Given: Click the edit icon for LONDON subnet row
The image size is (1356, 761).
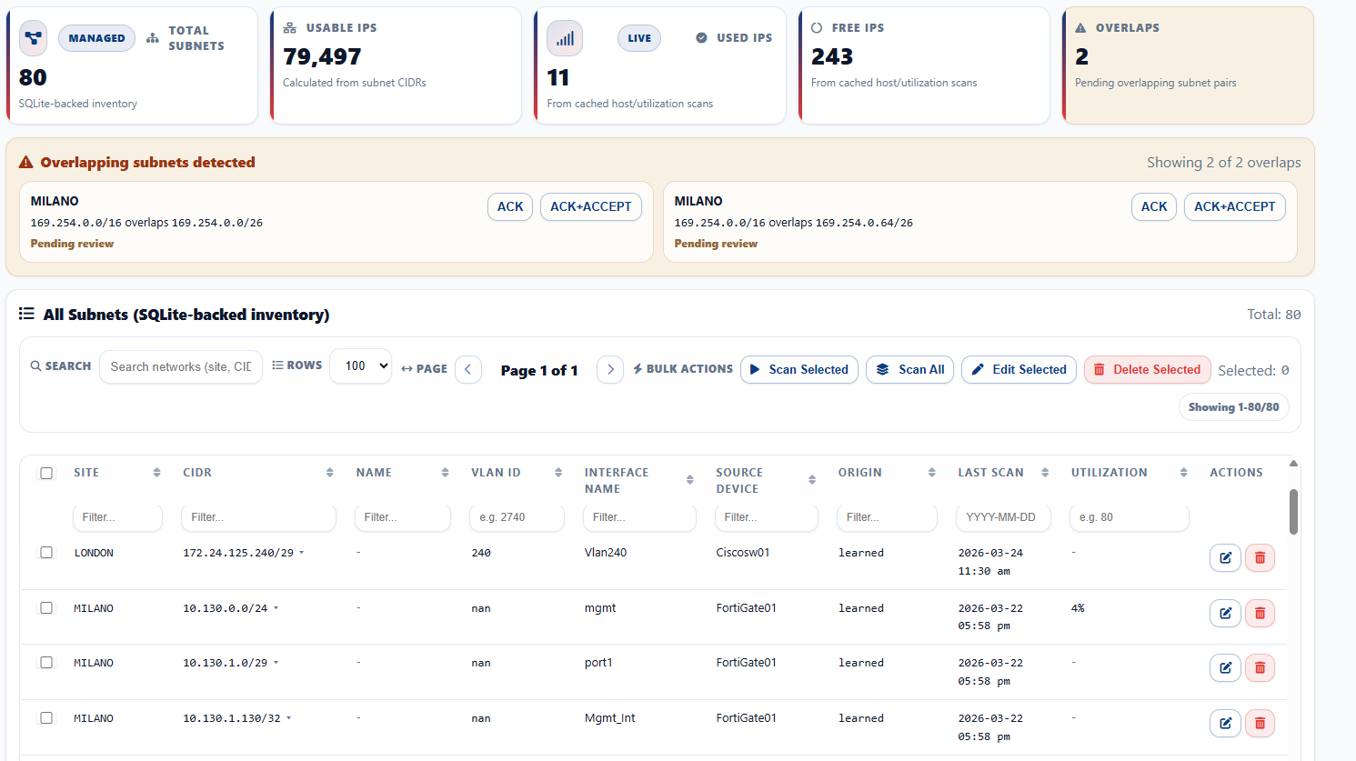Looking at the screenshot, I should click(x=1225, y=557).
